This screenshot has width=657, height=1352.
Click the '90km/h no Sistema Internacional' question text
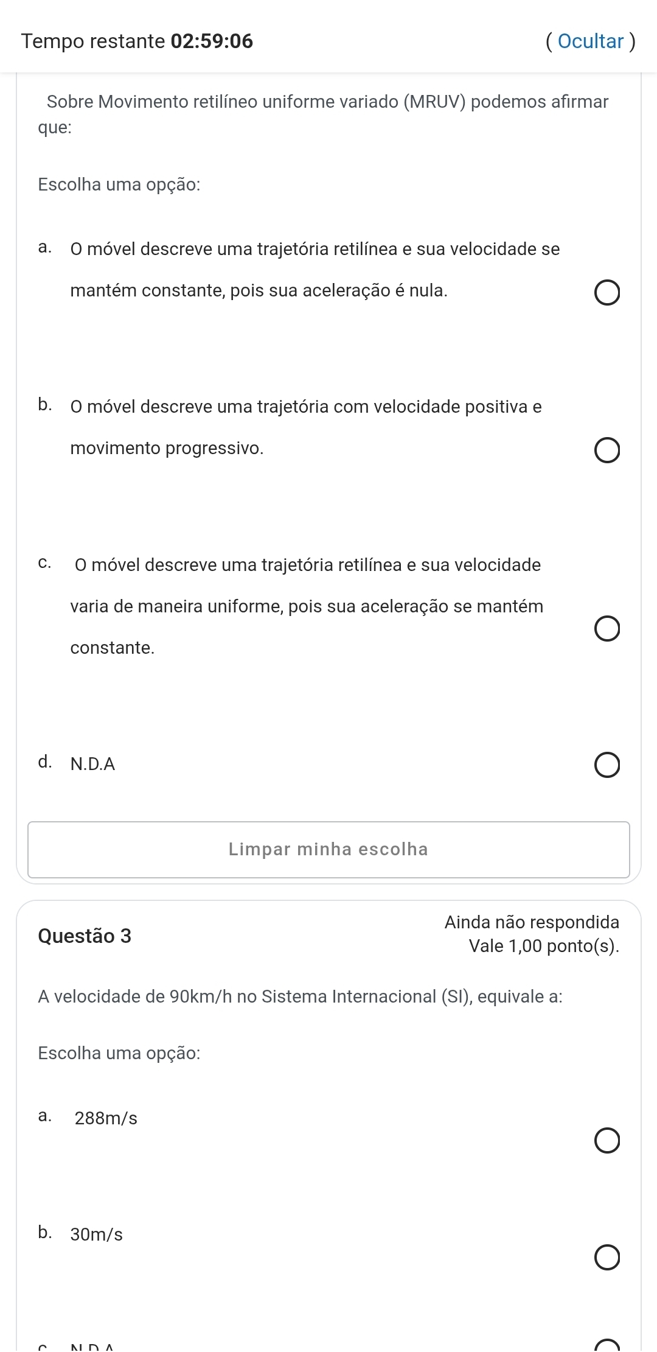pos(300,996)
